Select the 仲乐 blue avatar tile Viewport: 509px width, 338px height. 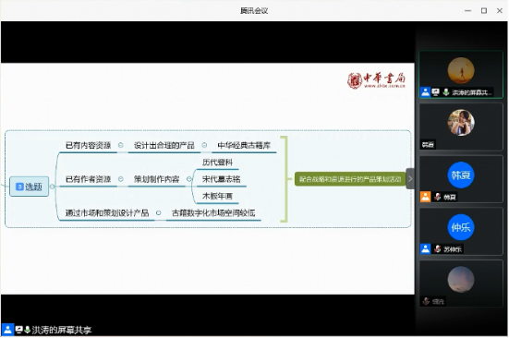pos(461,227)
